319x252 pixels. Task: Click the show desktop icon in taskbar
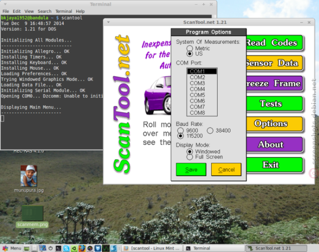point(26,248)
